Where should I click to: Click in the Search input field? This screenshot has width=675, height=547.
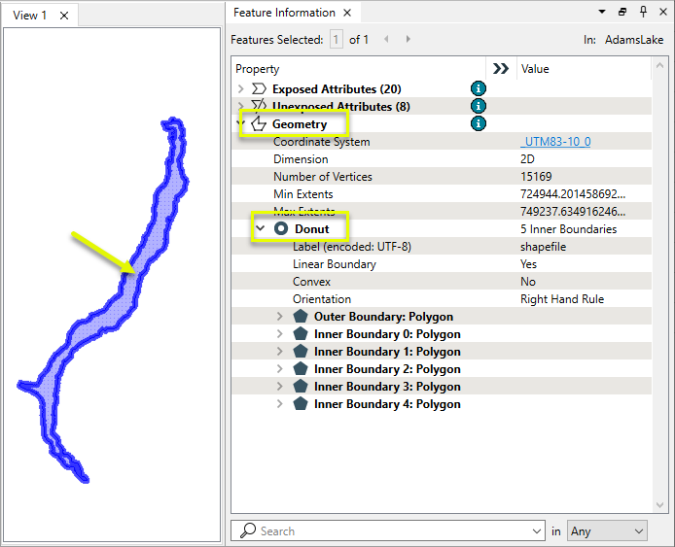coord(389,530)
